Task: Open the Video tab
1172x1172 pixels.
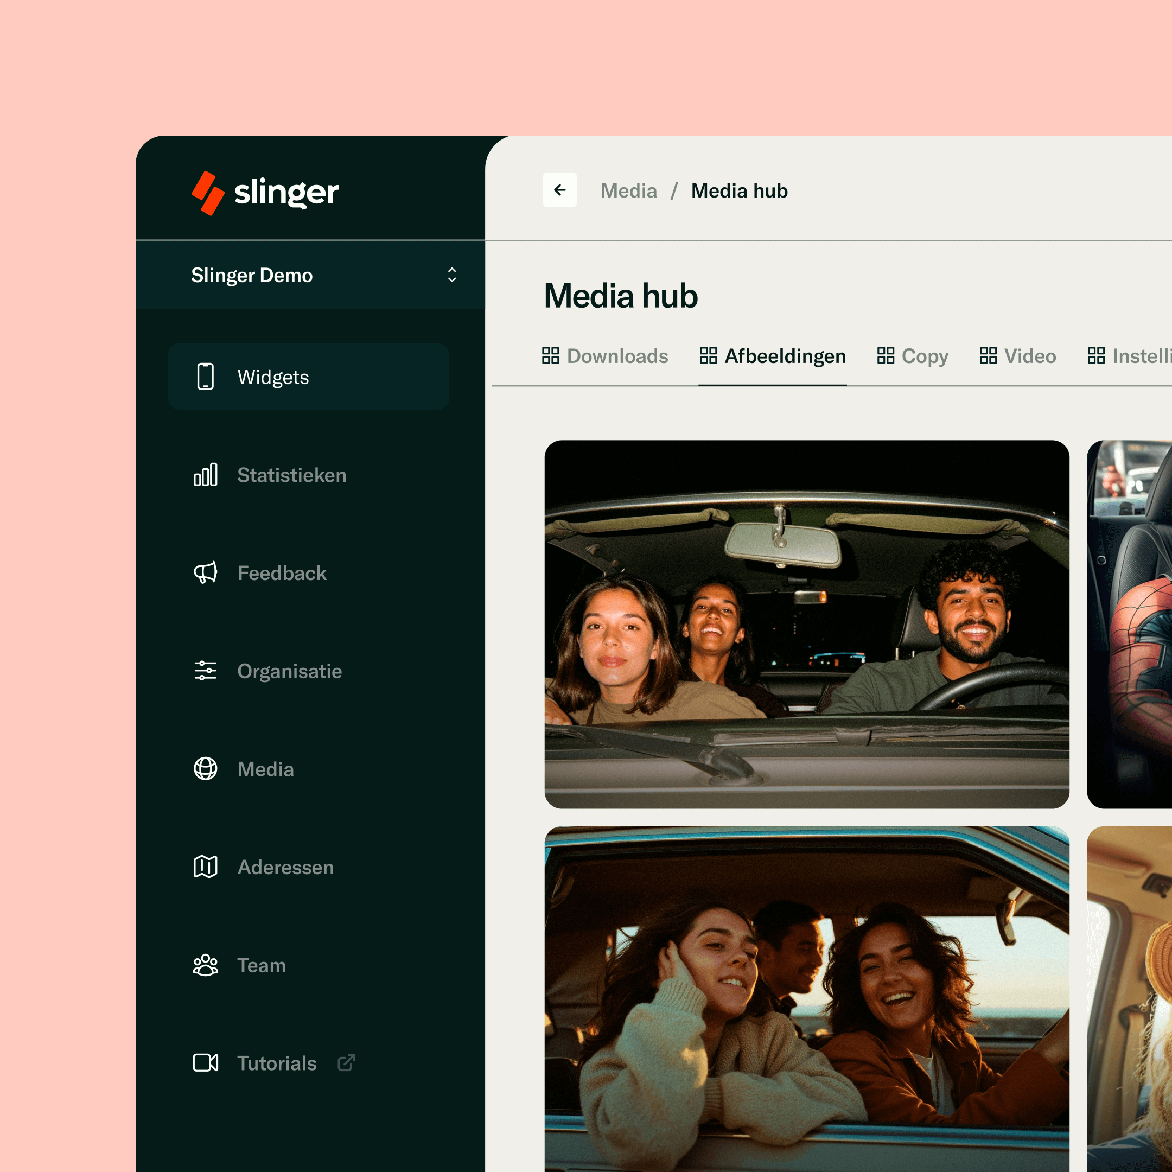Action: pos(1018,356)
